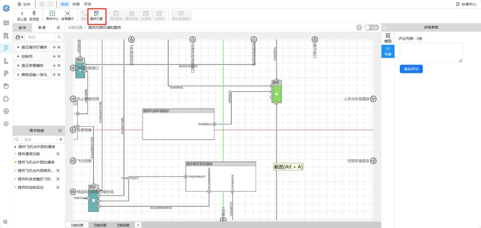
Task: Add a new view tab with plus
Action: [138, 225]
